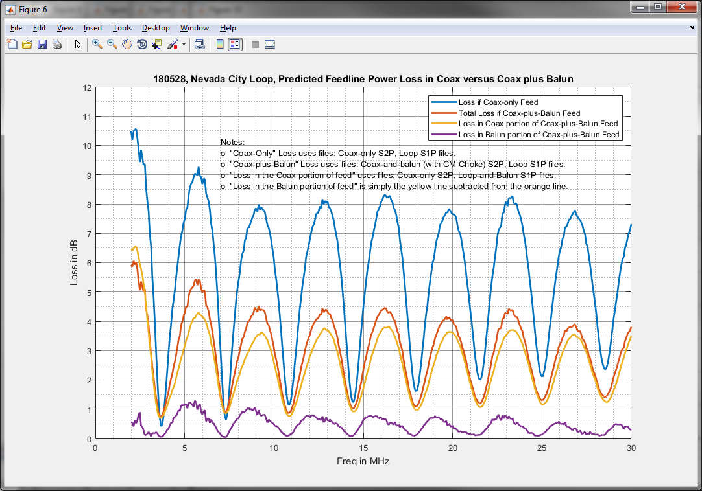Click legend entry 'Total Loss if Coax-plus-Balun Feed'
The width and height of the screenshot is (702, 491).
(x=519, y=113)
